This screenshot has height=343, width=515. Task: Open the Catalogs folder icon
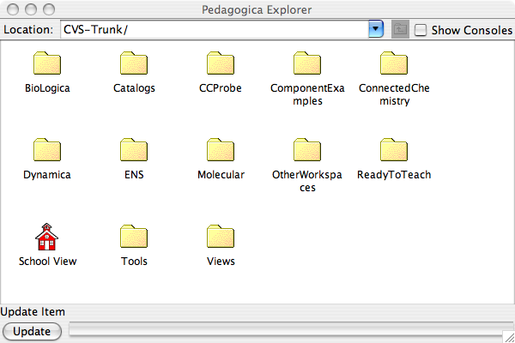pos(134,63)
